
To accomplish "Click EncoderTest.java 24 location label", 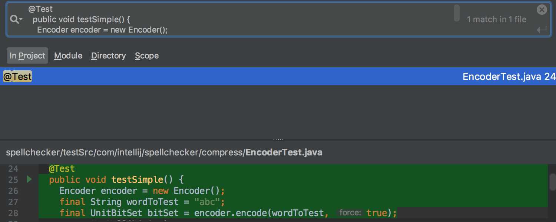I will pyautogui.click(x=509, y=77).
